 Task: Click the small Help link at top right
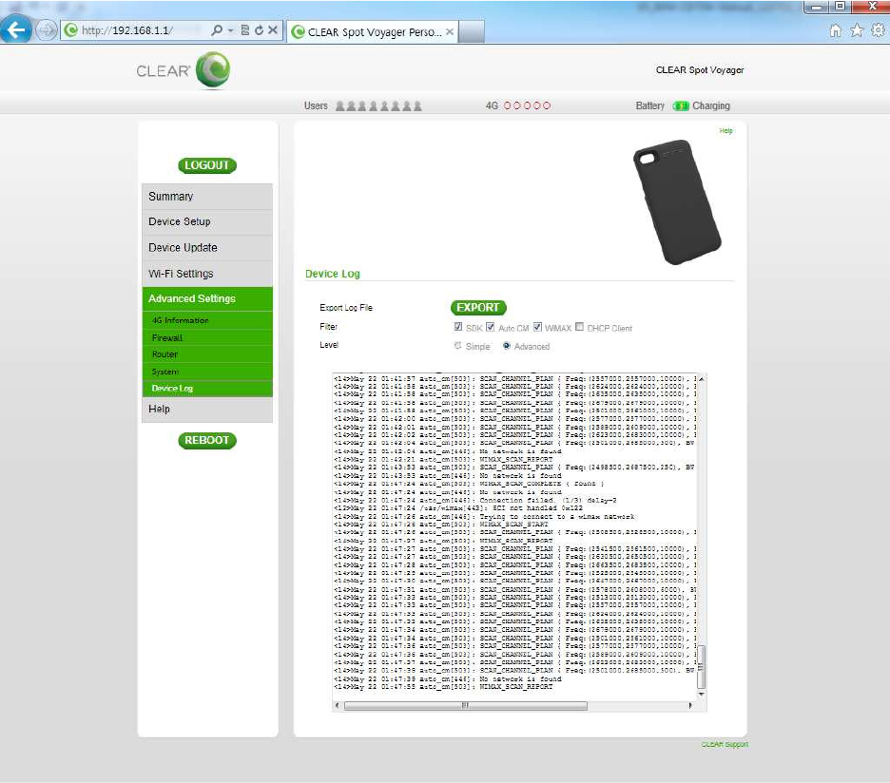point(726,130)
